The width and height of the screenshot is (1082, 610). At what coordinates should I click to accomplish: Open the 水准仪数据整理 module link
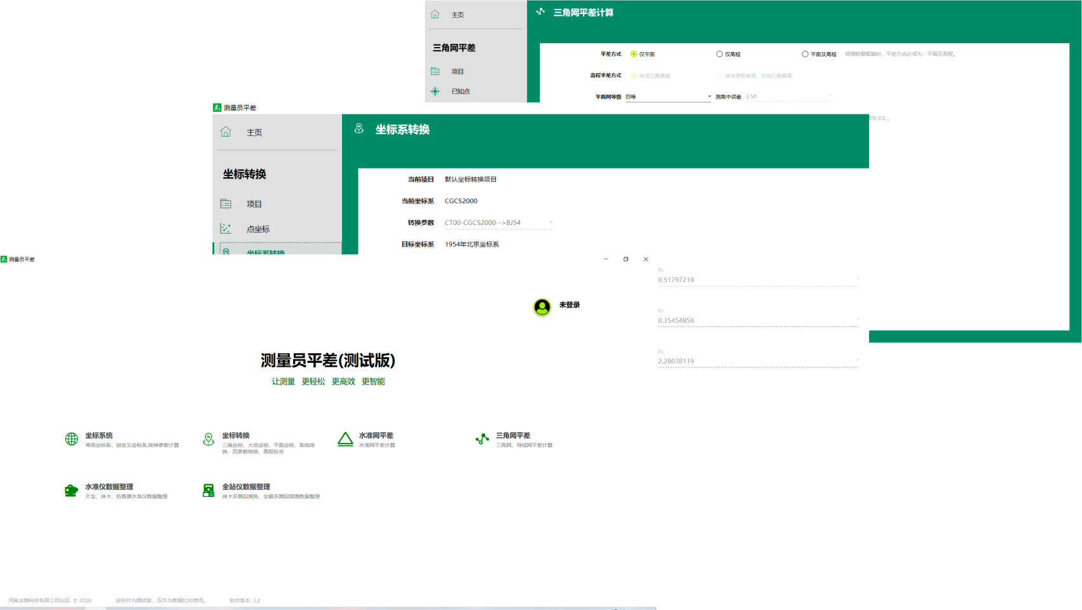tap(109, 487)
